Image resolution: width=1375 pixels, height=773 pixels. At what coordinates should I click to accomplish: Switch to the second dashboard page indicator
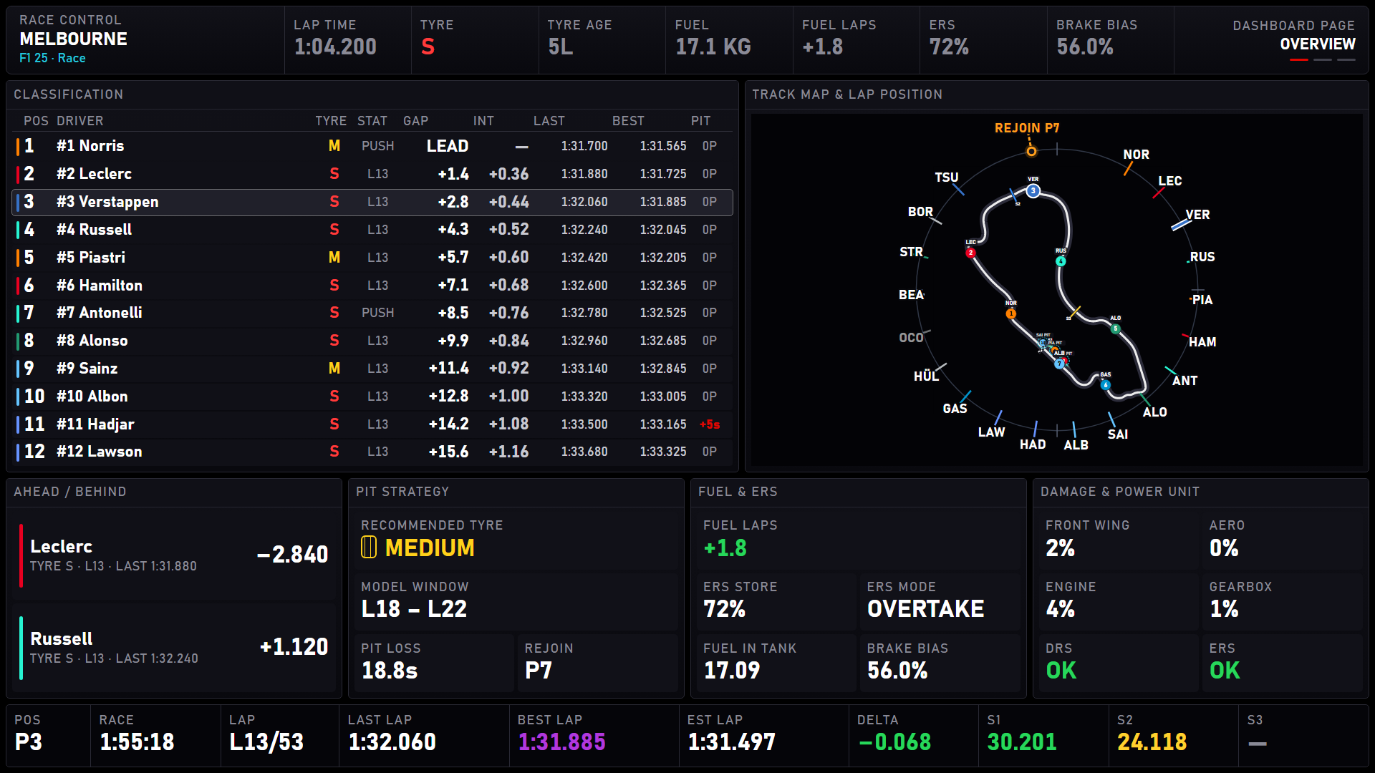click(x=1323, y=60)
